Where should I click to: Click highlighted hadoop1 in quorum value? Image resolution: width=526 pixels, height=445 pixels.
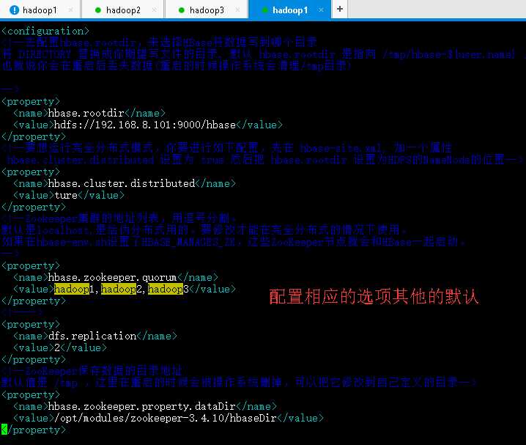75,289
